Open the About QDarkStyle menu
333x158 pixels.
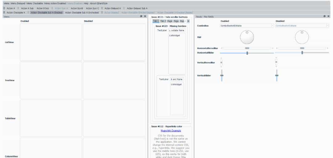click(99, 3)
